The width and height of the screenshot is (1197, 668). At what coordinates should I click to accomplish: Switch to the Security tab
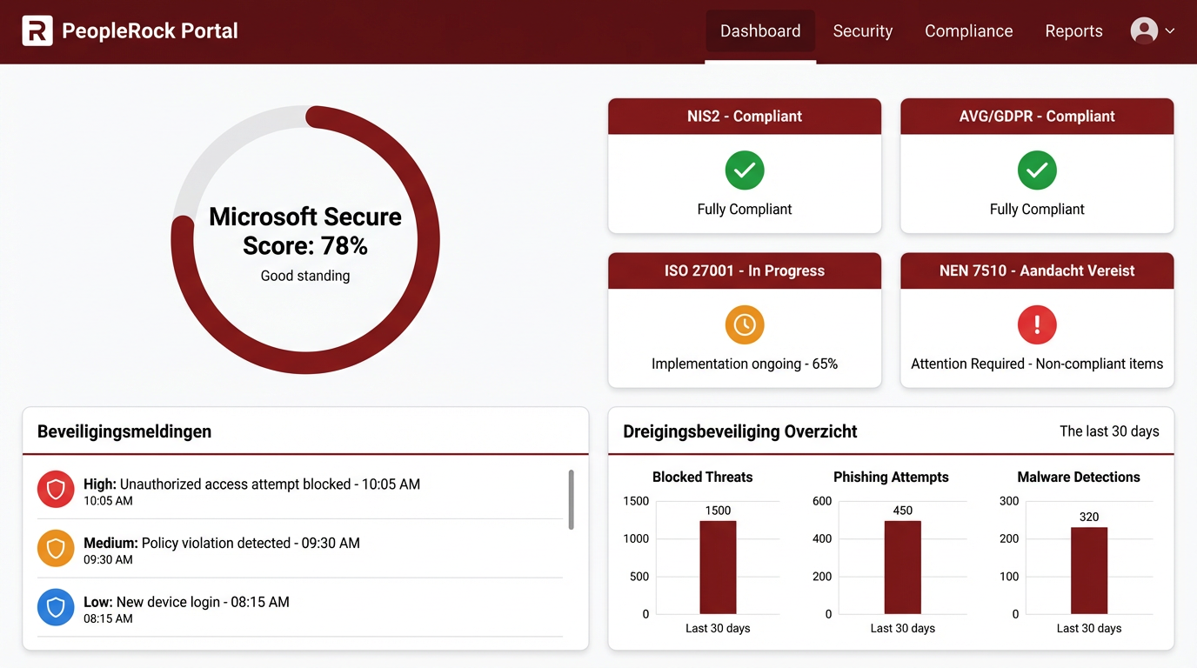tap(862, 30)
